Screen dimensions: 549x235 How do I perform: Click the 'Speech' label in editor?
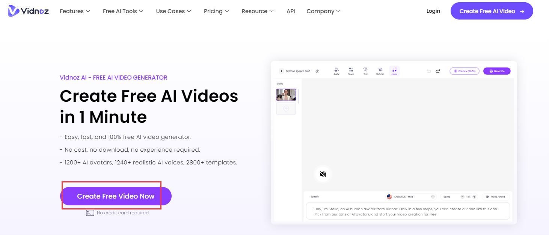pyautogui.click(x=315, y=197)
